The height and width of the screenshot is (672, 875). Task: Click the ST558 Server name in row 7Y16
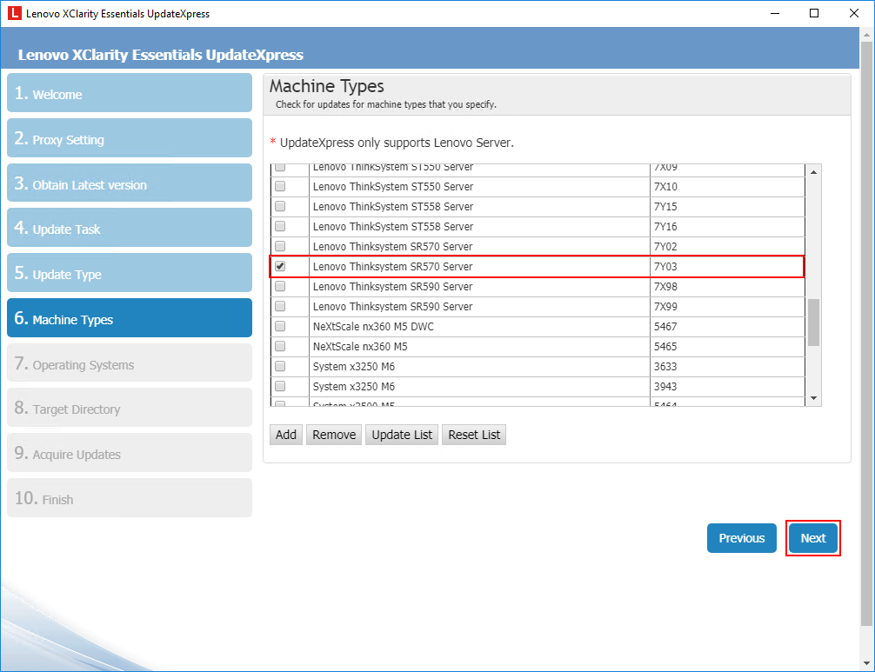click(x=393, y=226)
